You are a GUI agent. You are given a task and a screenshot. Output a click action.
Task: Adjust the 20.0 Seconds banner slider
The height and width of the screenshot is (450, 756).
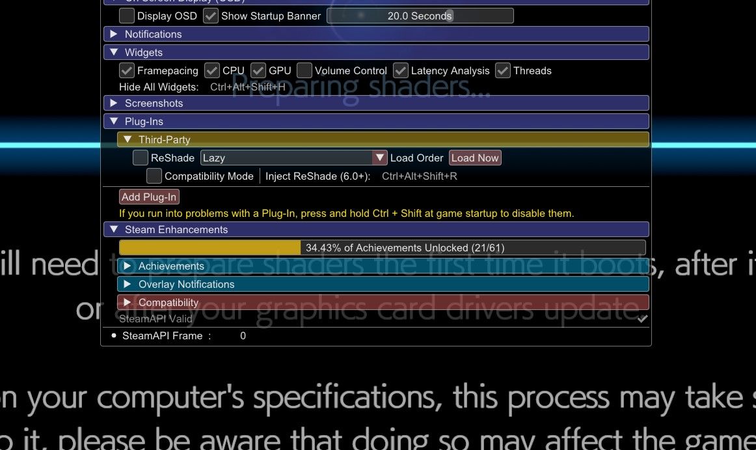pos(420,16)
